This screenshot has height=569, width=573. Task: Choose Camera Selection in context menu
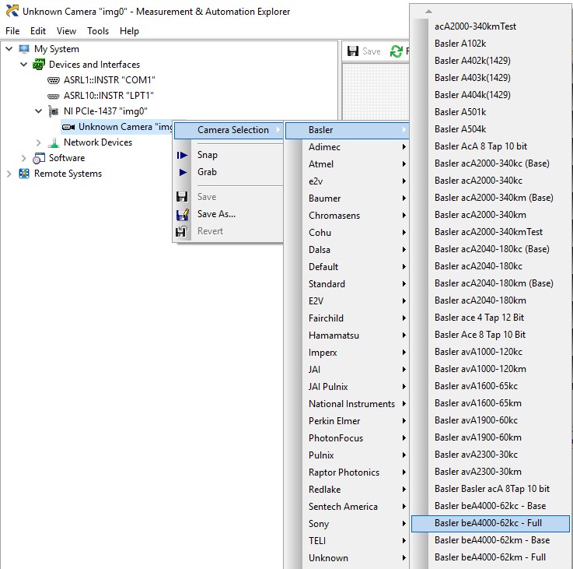point(229,130)
